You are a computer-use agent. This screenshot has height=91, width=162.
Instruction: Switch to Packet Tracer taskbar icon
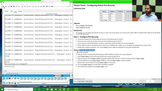tap(76, 89)
